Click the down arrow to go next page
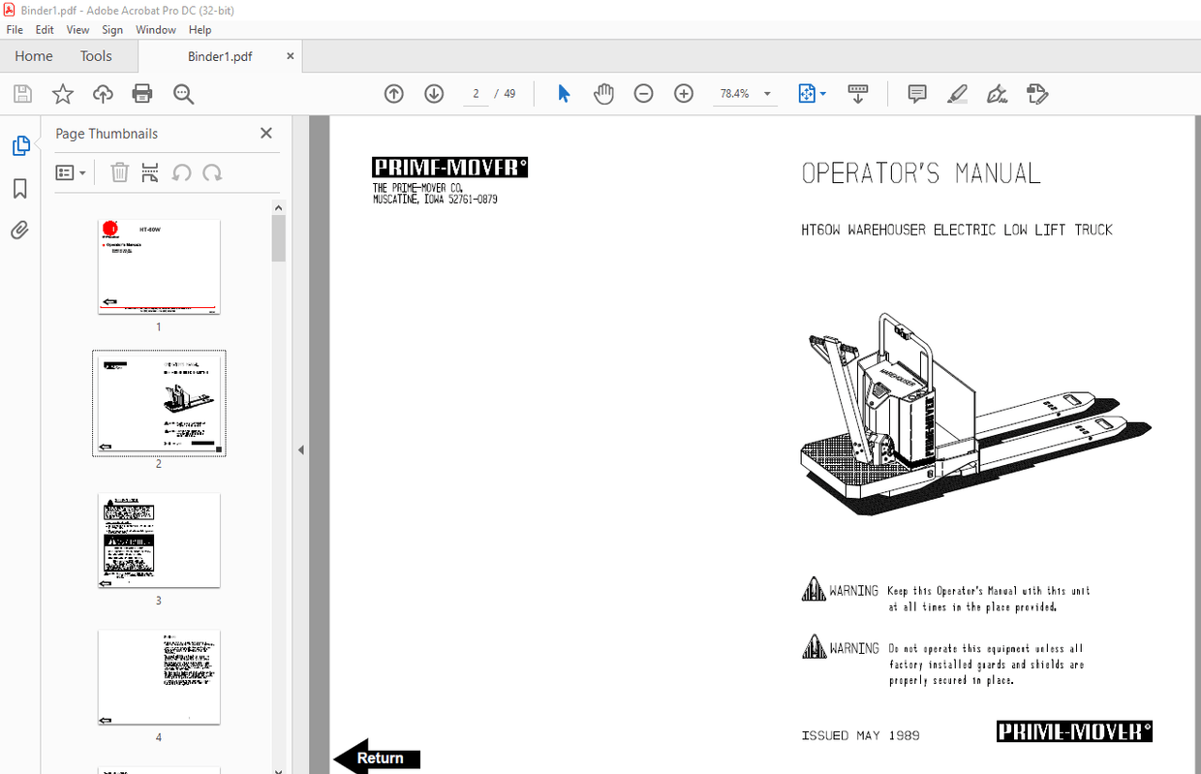Image resolution: width=1201 pixels, height=774 pixels. [x=434, y=93]
